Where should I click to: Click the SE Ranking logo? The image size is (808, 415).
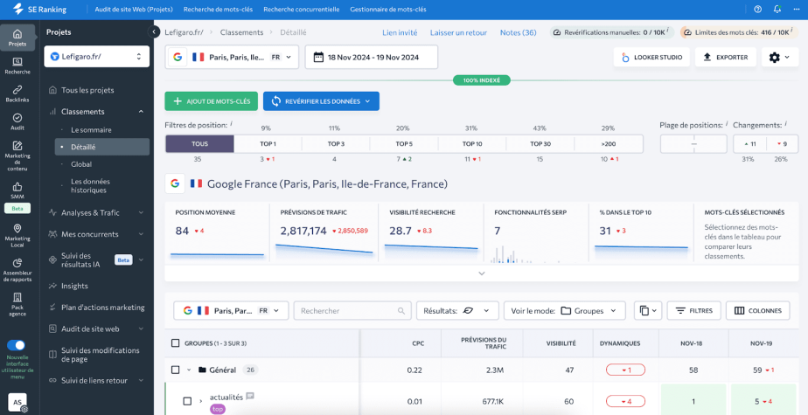click(x=39, y=10)
